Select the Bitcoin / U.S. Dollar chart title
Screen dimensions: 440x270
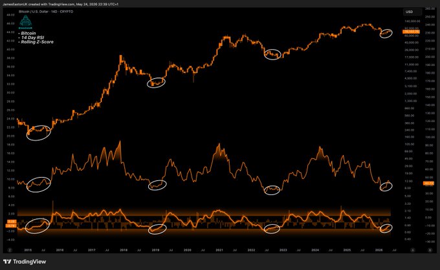click(46, 12)
